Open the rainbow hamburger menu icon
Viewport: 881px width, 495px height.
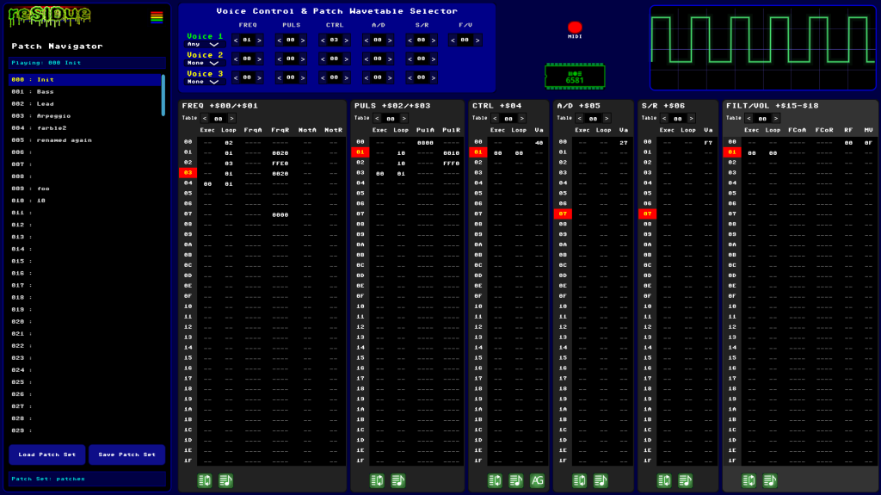[157, 17]
